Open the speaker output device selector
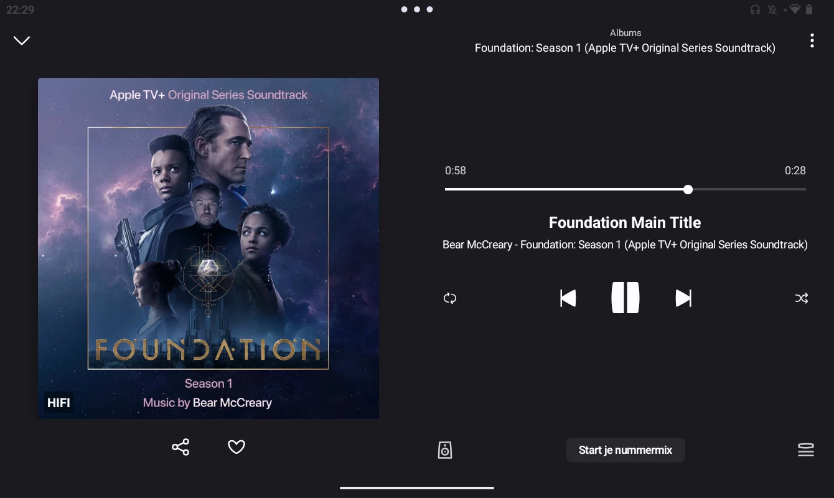 tap(445, 449)
